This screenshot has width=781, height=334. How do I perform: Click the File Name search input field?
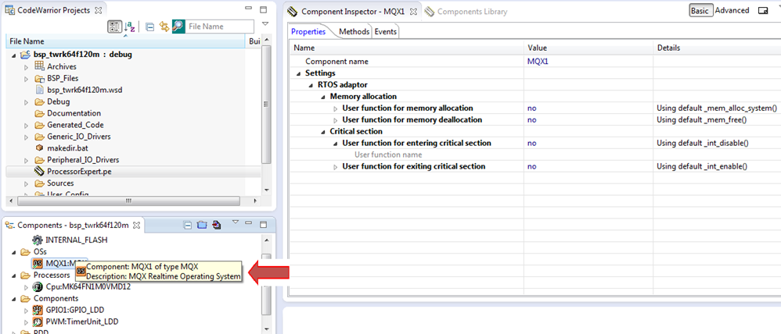click(220, 27)
